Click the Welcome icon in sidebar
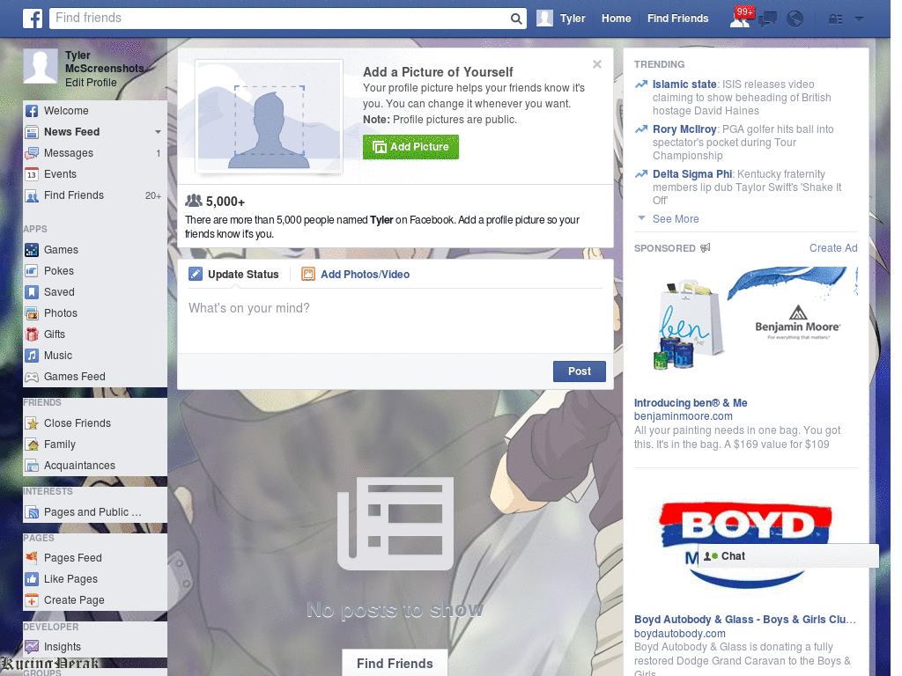The image size is (902, 676). [x=32, y=111]
